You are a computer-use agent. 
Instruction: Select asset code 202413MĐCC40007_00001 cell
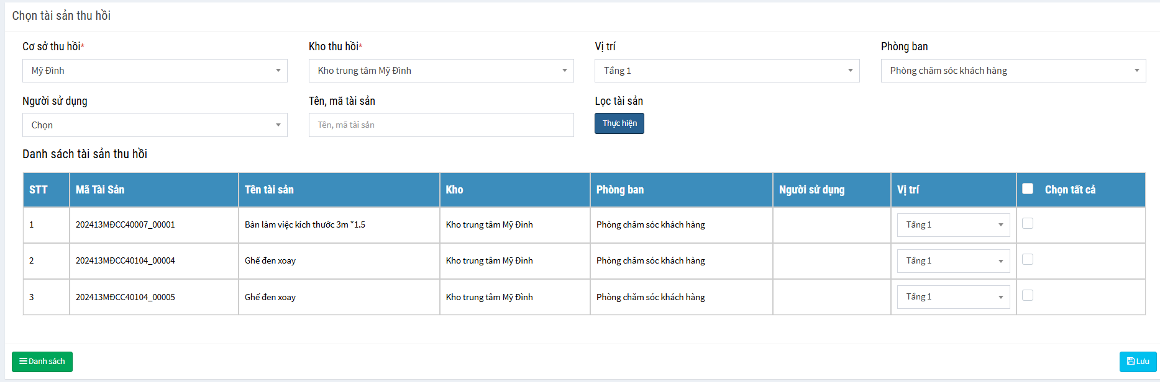pos(126,224)
